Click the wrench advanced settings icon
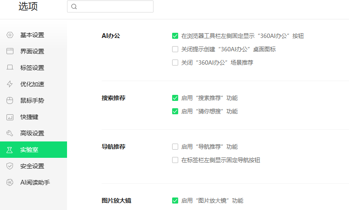Screen dimensions: 349x210 point(10,133)
